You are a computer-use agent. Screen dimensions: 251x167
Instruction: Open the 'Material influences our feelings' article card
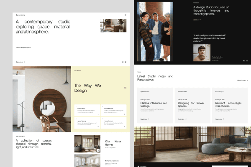point(155,105)
